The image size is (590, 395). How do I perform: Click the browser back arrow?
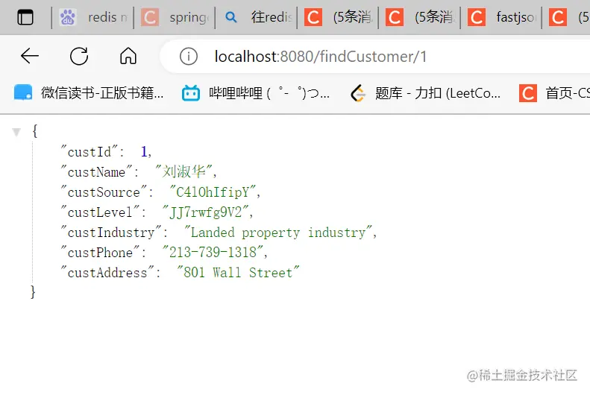pos(30,57)
